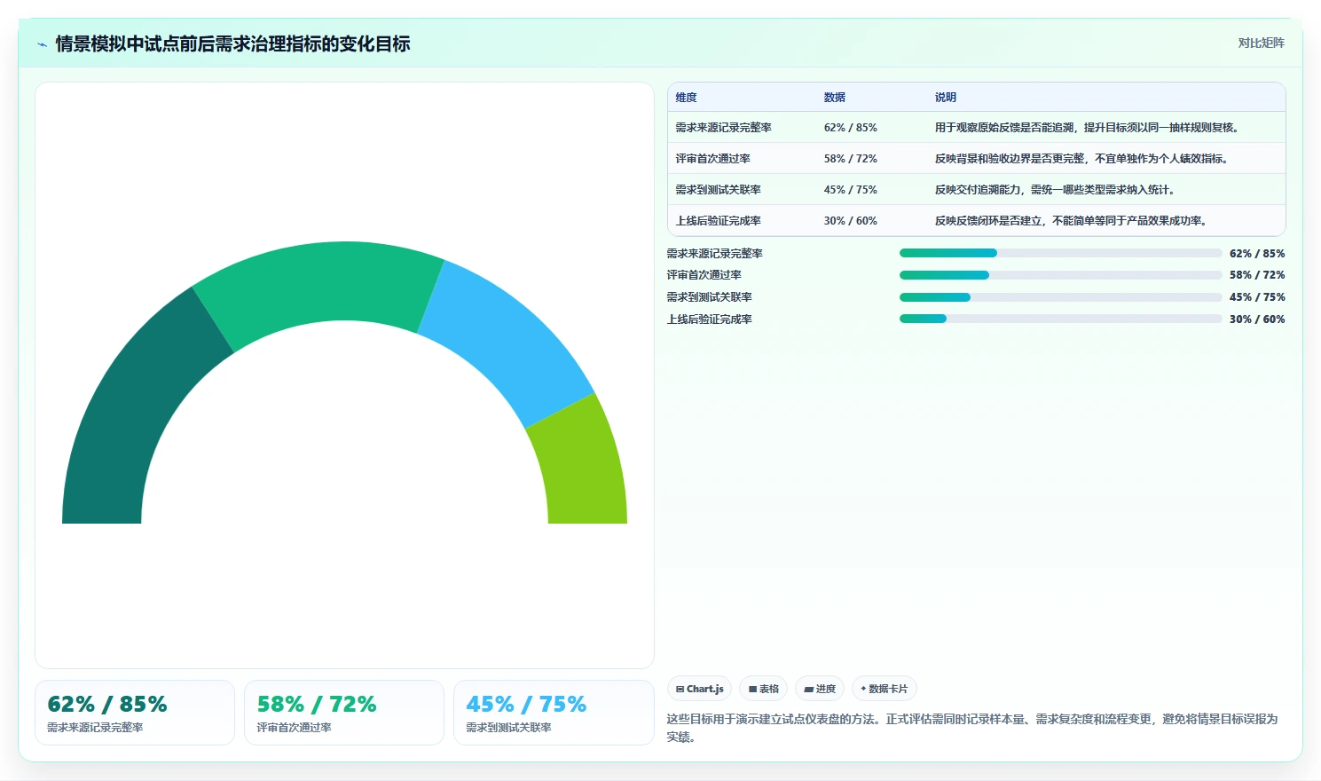1321x781 pixels.
Task: Click the 对比矩阵 label in the header
Action: tap(1261, 43)
